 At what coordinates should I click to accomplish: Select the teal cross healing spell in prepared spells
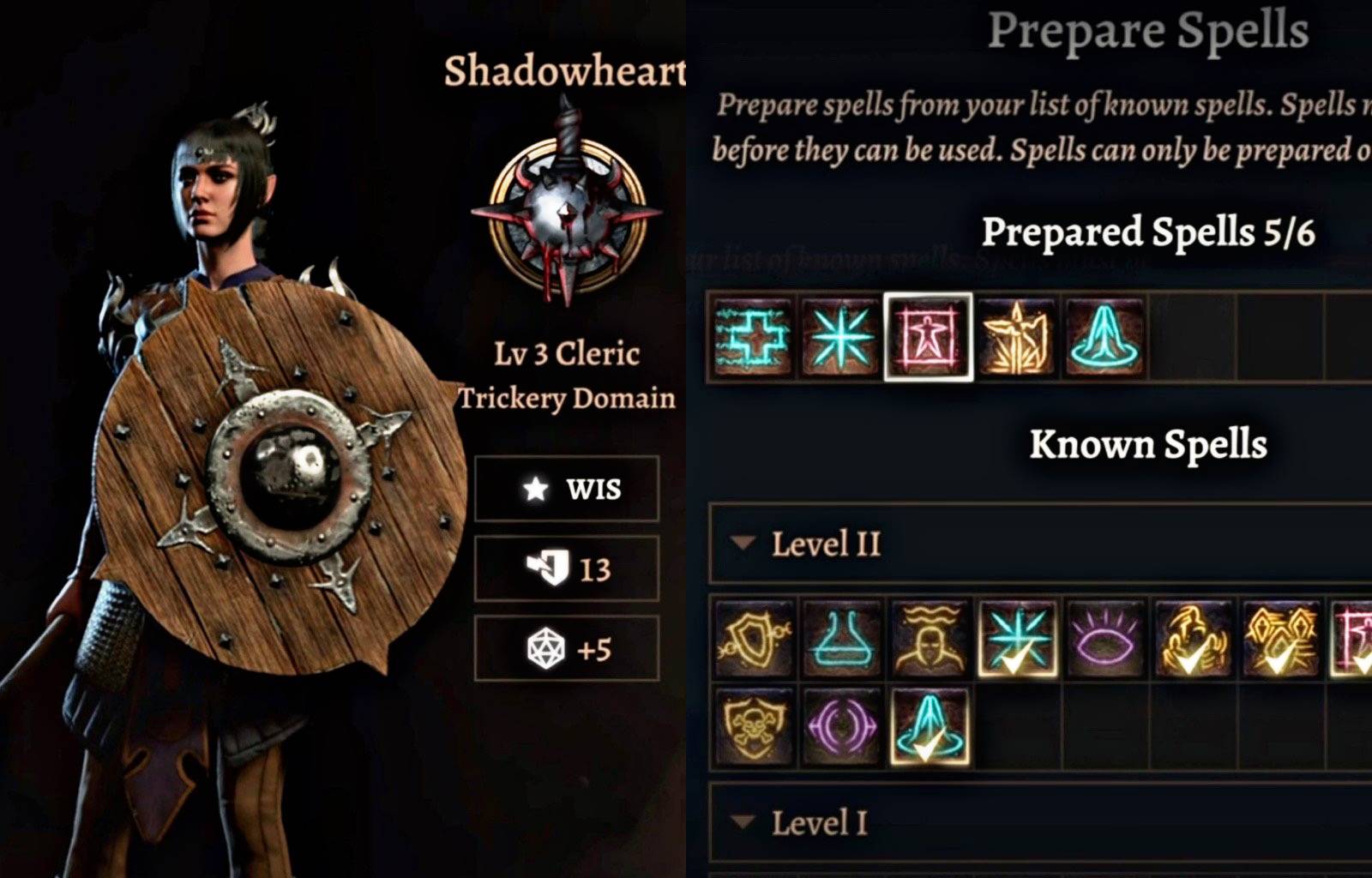[753, 337]
